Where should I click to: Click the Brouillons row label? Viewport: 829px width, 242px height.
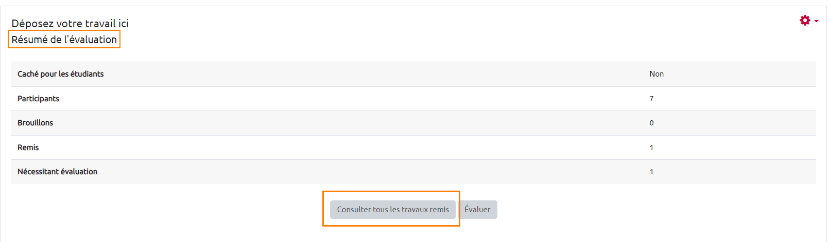point(35,123)
